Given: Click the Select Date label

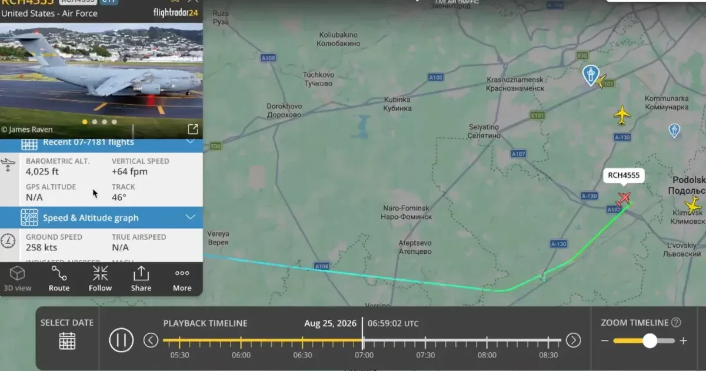Looking at the screenshot, I should click(67, 323).
